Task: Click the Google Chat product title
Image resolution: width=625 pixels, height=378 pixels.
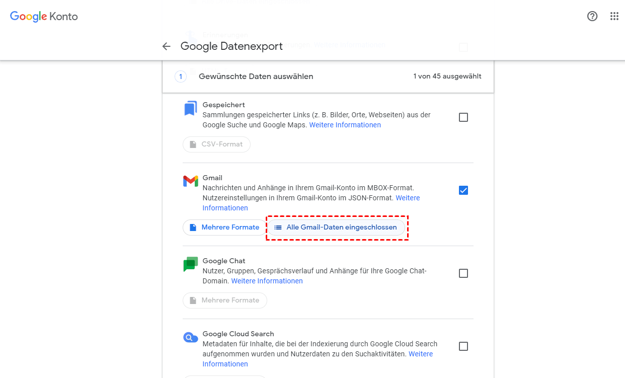Action: pos(224,261)
